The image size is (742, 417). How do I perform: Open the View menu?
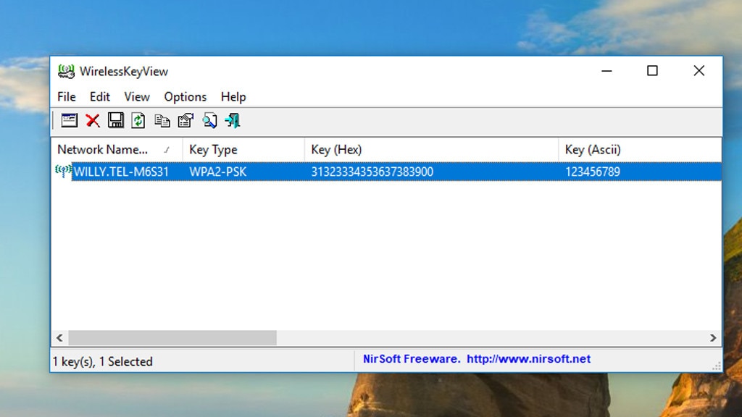pos(137,97)
